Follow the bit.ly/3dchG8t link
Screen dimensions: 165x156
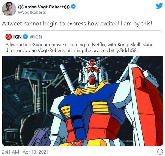tap(123, 51)
